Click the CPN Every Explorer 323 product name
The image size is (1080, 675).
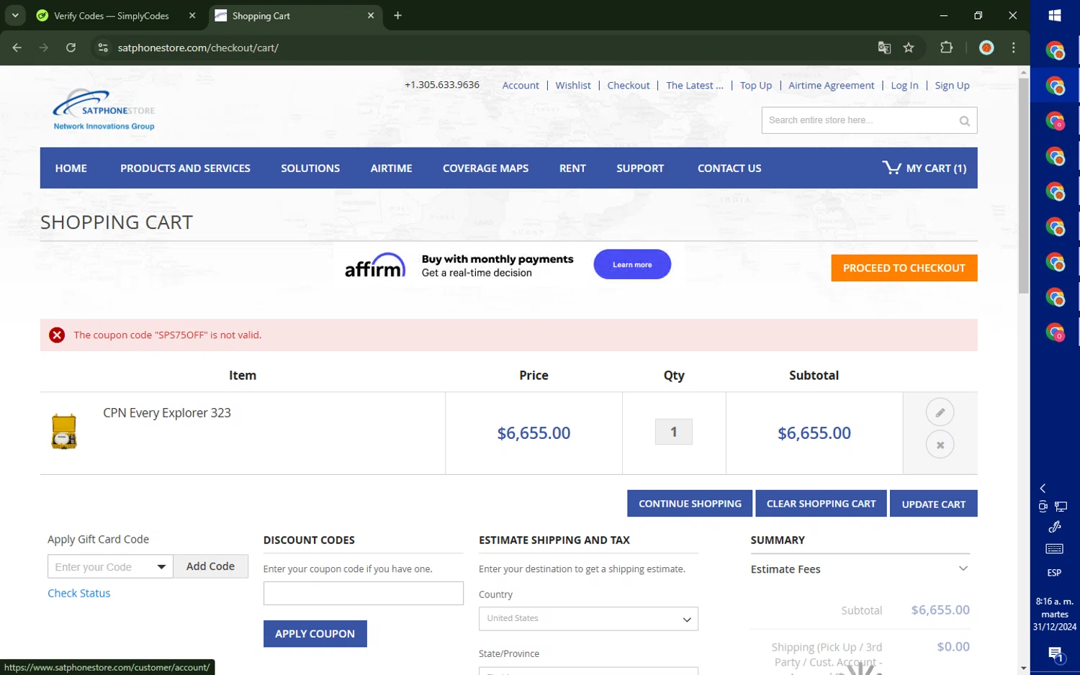[x=167, y=413]
